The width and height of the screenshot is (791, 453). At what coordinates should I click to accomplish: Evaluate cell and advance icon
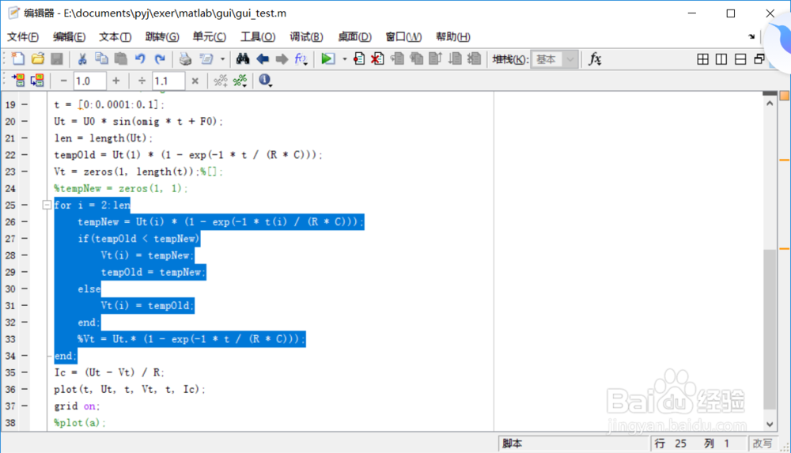[37, 80]
